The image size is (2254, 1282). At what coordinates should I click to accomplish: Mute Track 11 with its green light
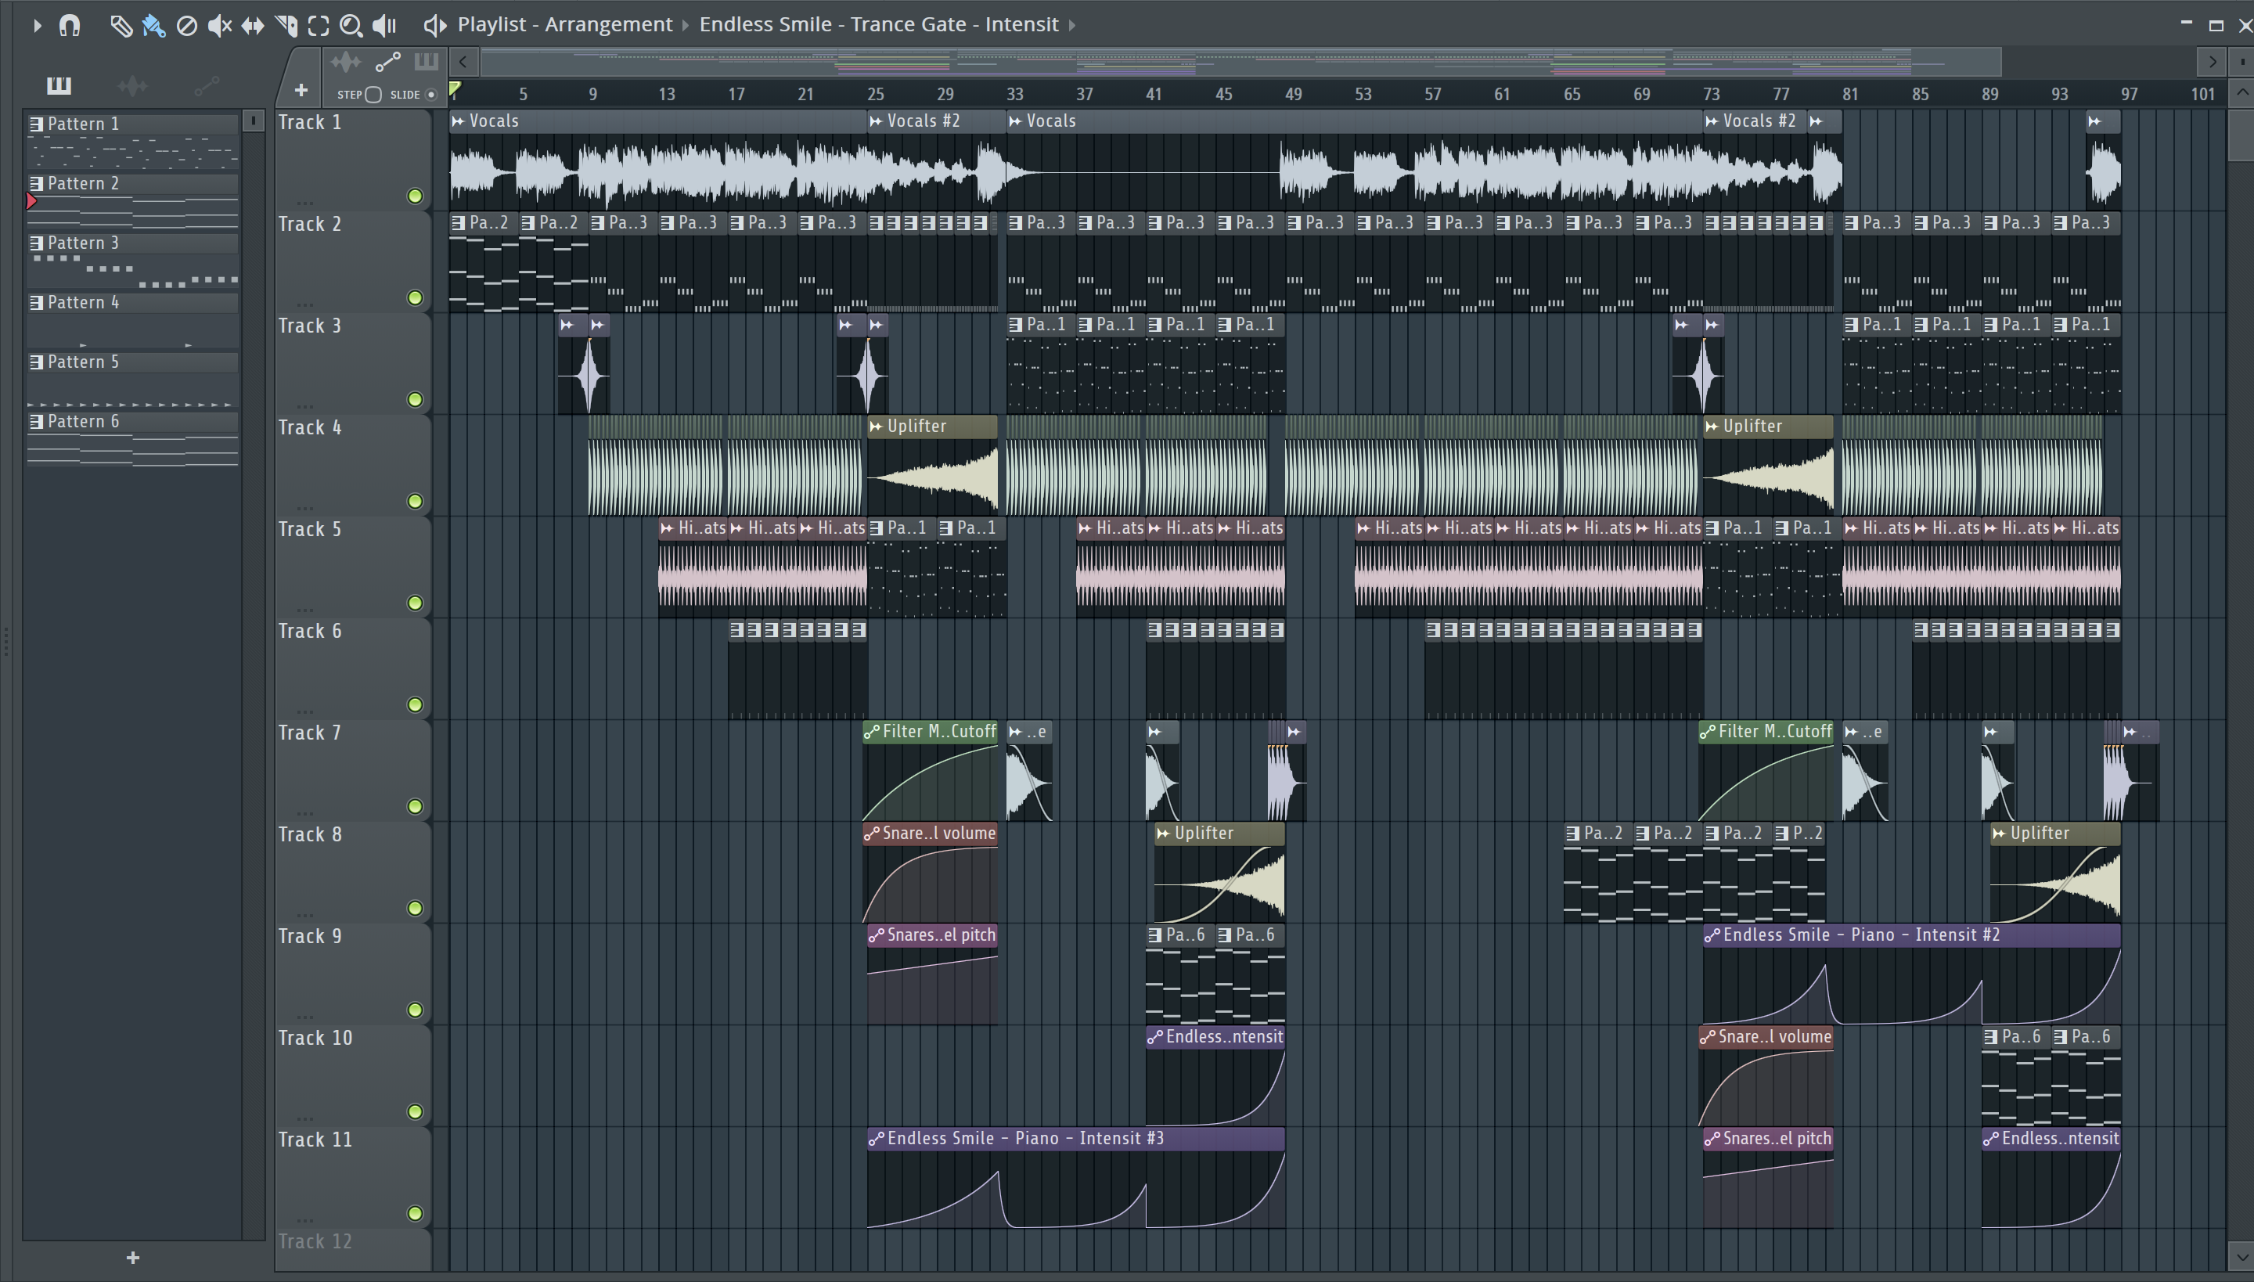415,1213
